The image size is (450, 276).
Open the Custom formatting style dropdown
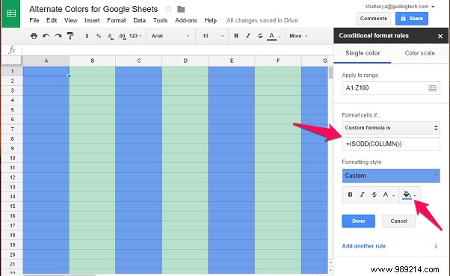(391, 176)
